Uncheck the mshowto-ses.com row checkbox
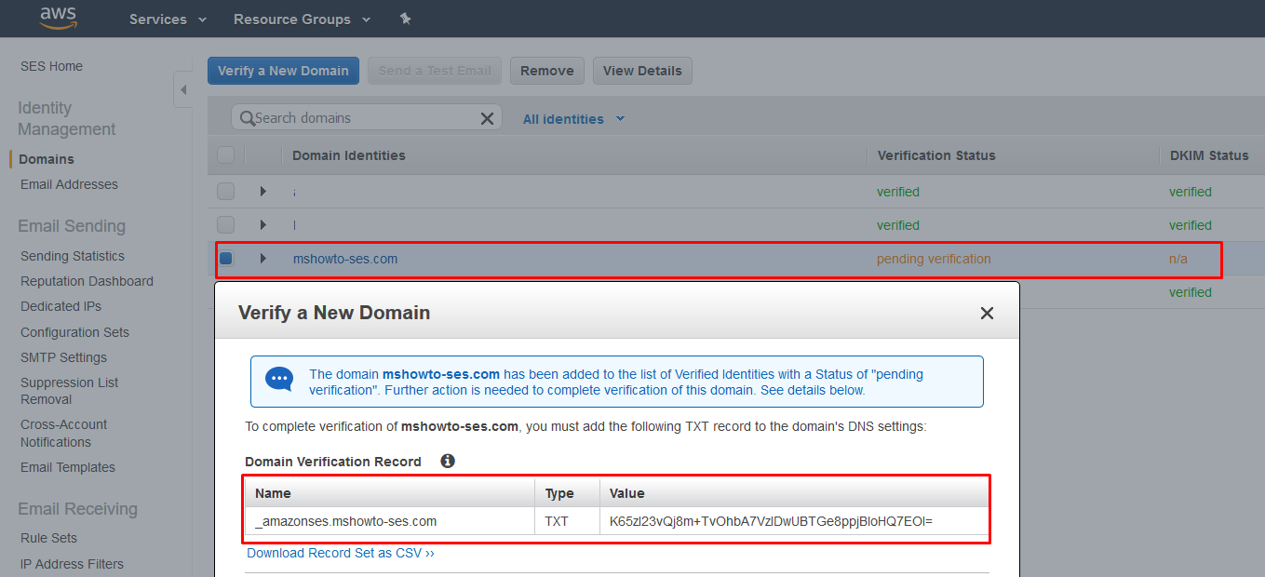Screen dimensions: 1265x577 pos(225,259)
